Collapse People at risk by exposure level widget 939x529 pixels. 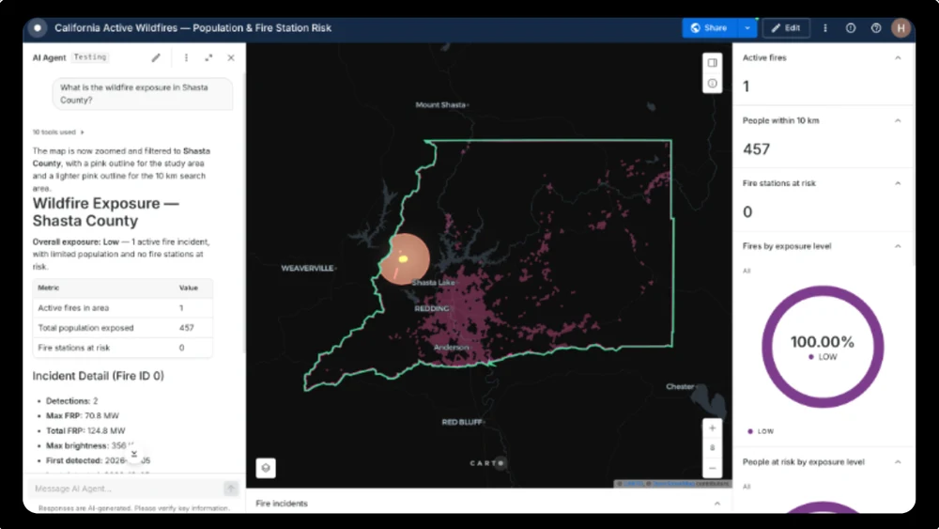pos(898,462)
